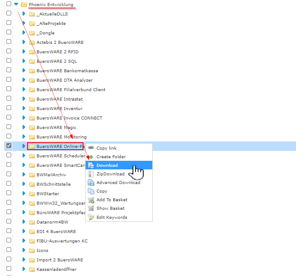
Task: Click the Copy pages icon in menu
Action: [x=91, y=191]
